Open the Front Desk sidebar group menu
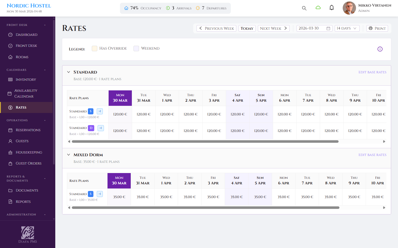The height and width of the screenshot is (248, 398). (x=44, y=25)
